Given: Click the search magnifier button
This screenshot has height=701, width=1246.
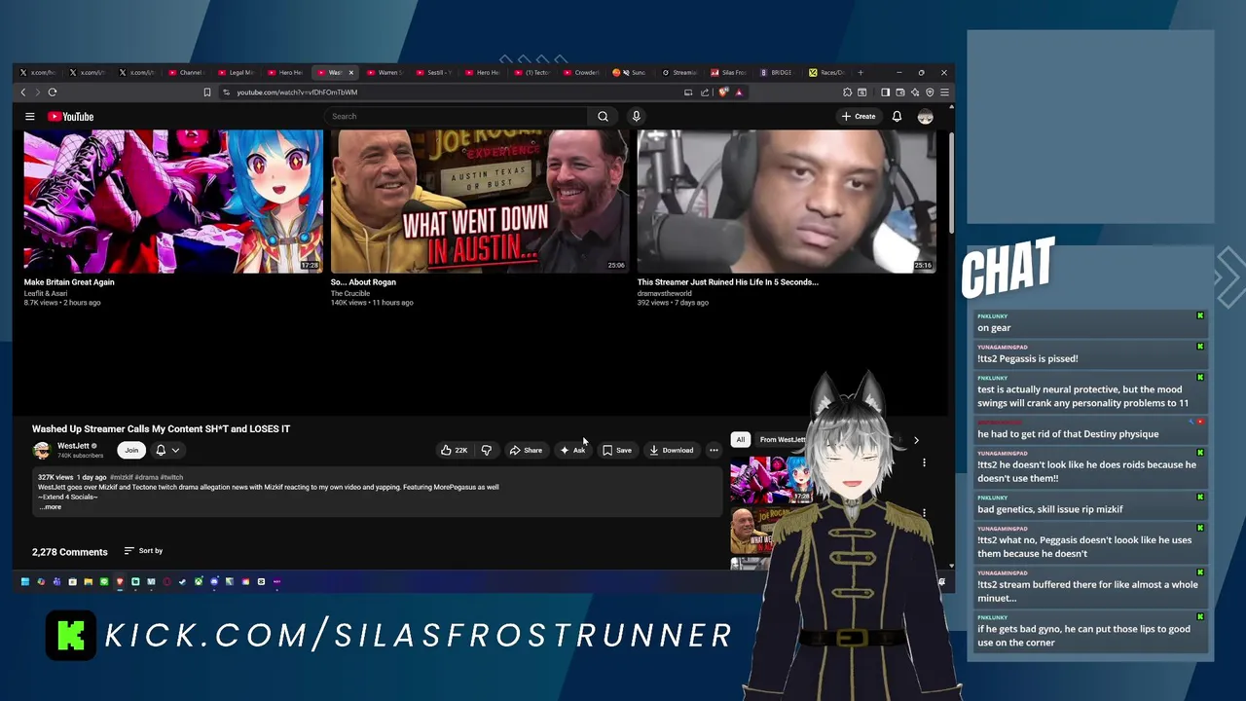Looking at the screenshot, I should click(x=603, y=116).
